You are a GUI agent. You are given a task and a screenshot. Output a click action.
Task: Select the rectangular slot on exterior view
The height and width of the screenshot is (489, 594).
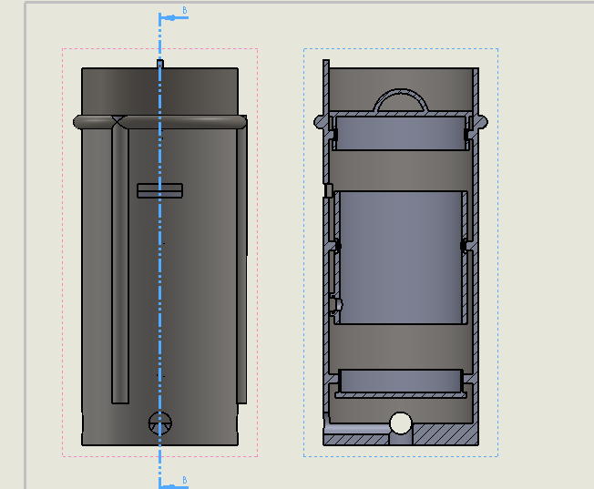159,190
